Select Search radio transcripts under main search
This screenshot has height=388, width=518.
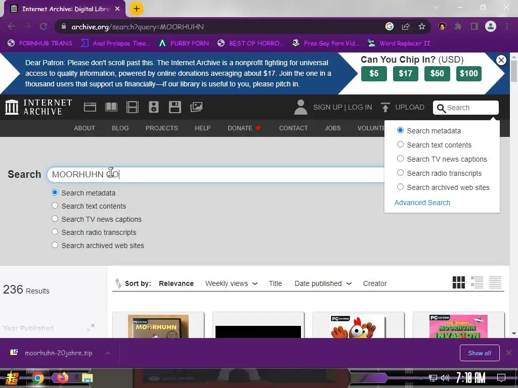[55, 232]
